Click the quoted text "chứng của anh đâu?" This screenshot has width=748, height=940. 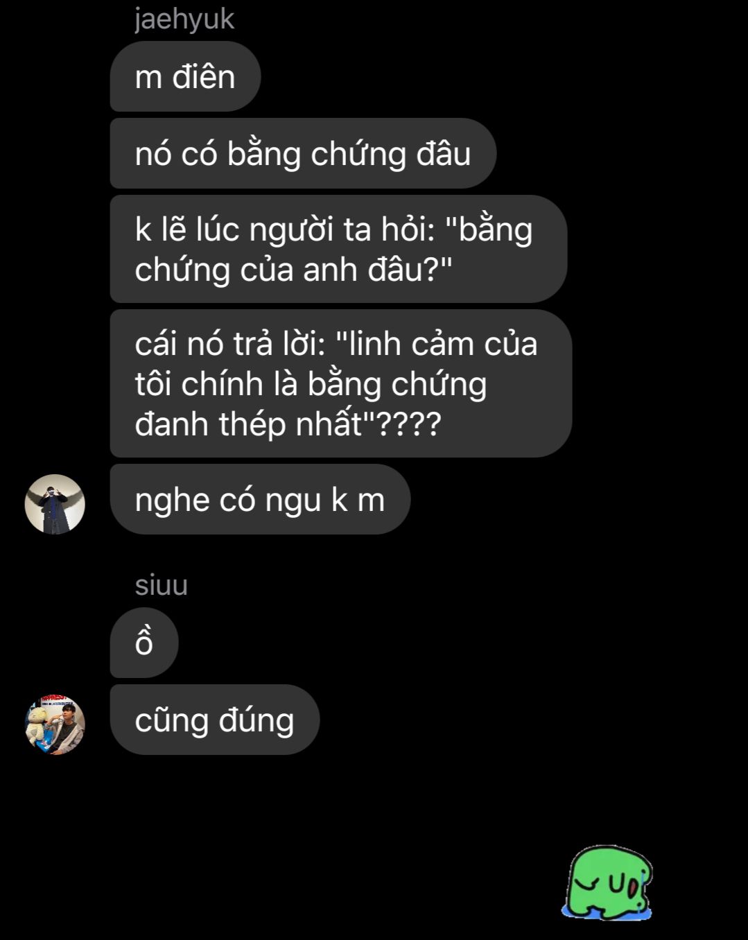[288, 270]
